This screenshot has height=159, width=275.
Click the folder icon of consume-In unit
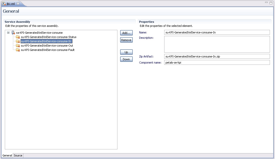click(x=18, y=41)
